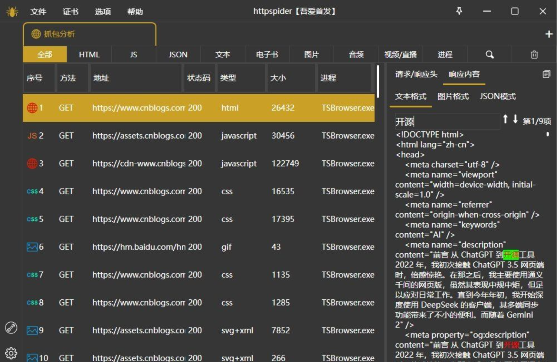Image resolution: width=557 pixels, height=362 pixels.
Task: Open settings gear in left sidebar
Action: [x=11, y=353]
